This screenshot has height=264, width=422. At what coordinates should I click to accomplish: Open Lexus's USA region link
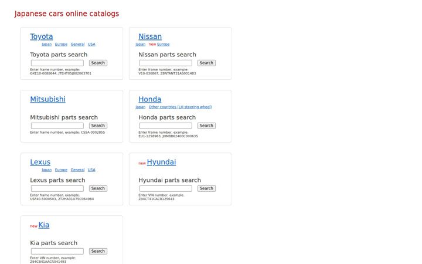[91, 170]
